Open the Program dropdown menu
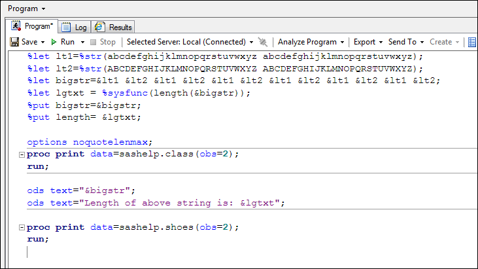 tap(27, 9)
